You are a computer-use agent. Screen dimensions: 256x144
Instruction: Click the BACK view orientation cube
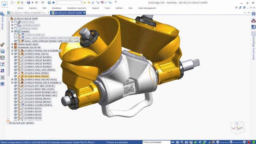click(238, 128)
